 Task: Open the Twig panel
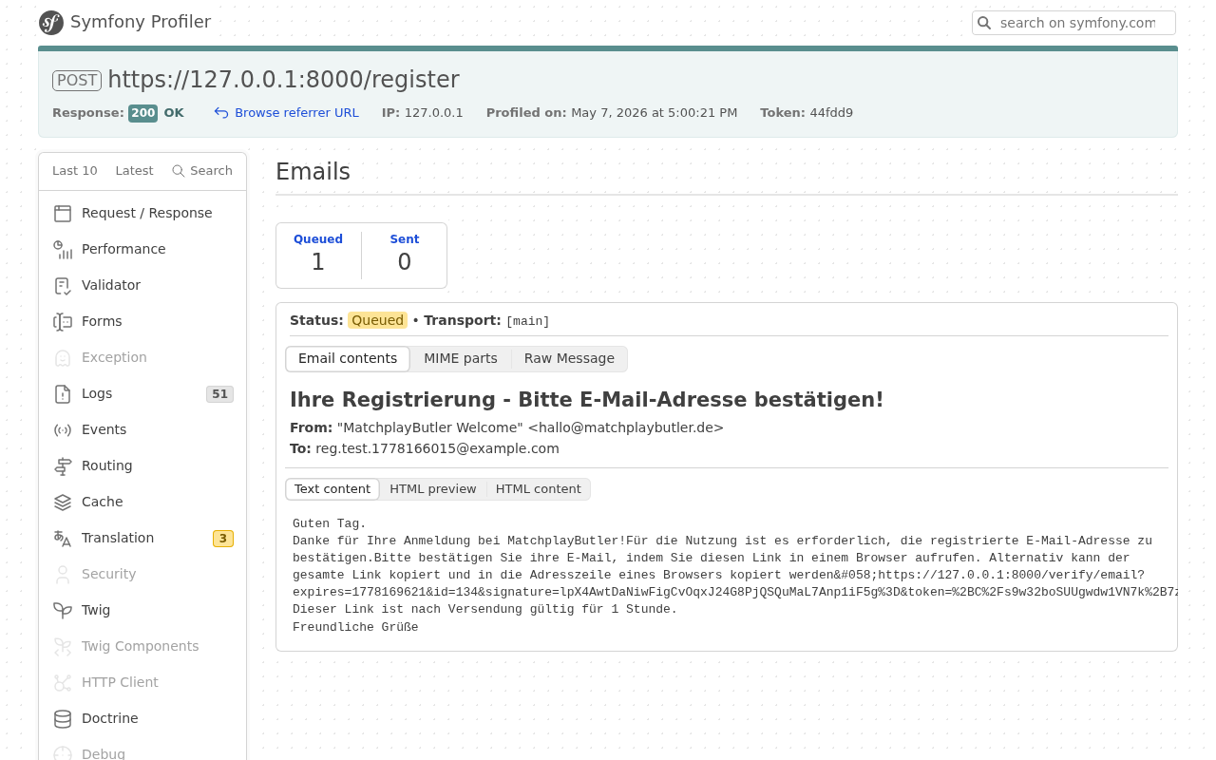pyautogui.click(x=142, y=610)
